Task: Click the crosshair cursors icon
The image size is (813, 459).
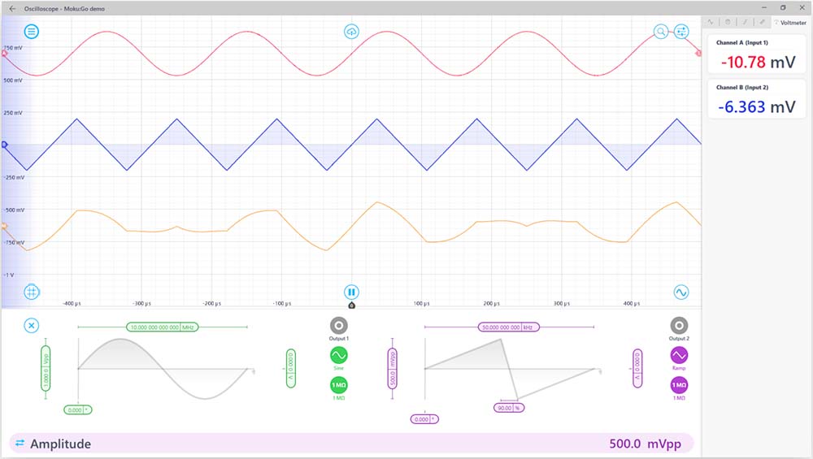Action: point(31,292)
